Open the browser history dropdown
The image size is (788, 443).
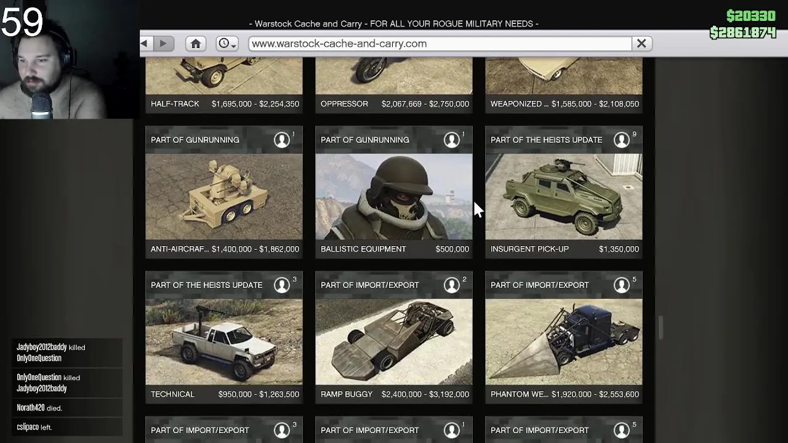click(227, 44)
